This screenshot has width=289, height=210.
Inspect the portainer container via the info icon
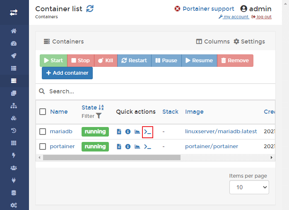pos(128,147)
